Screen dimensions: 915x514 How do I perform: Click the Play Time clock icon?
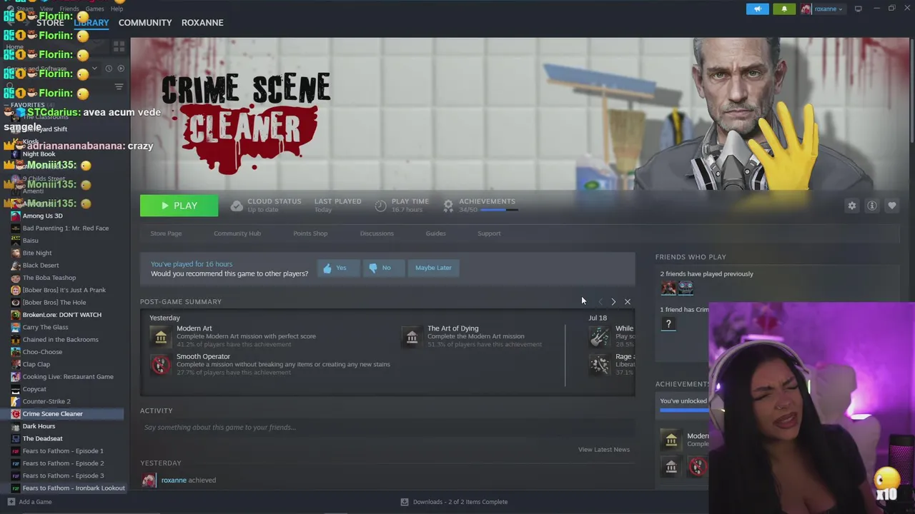click(x=380, y=206)
